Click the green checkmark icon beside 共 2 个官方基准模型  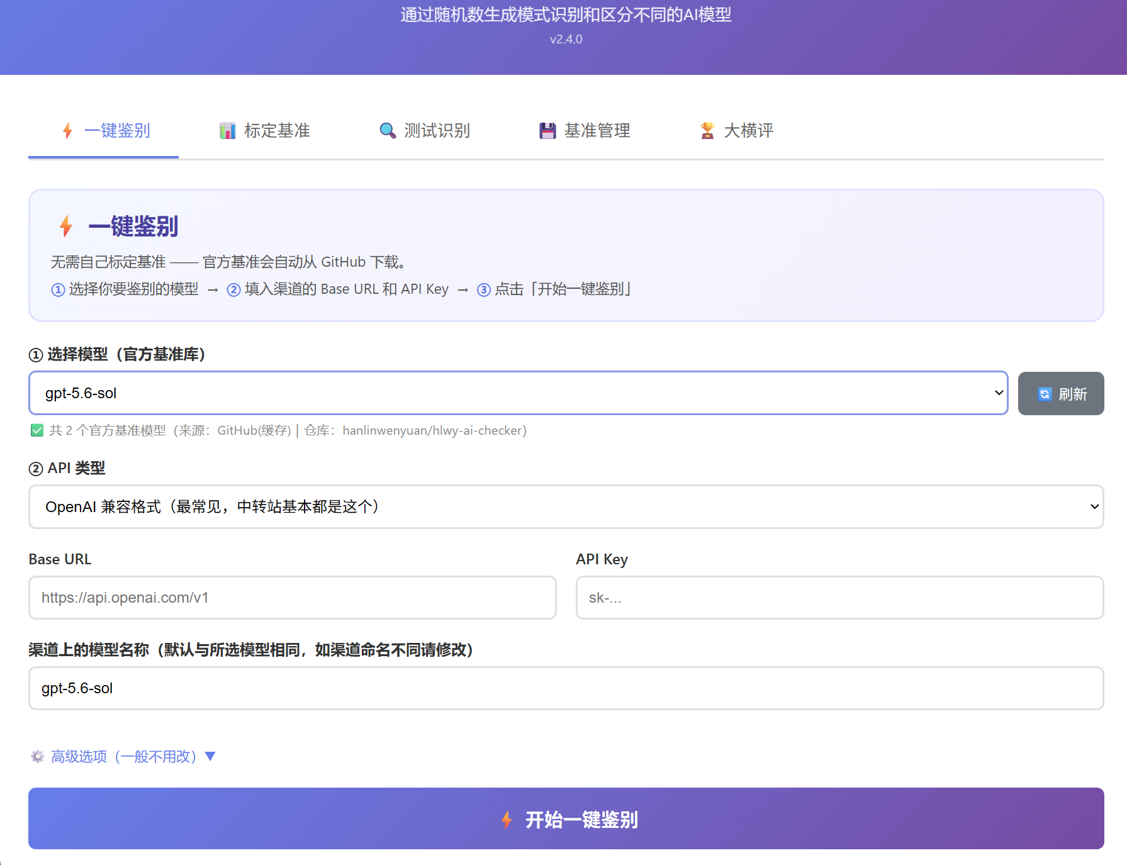pyautogui.click(x=37, y=430)
